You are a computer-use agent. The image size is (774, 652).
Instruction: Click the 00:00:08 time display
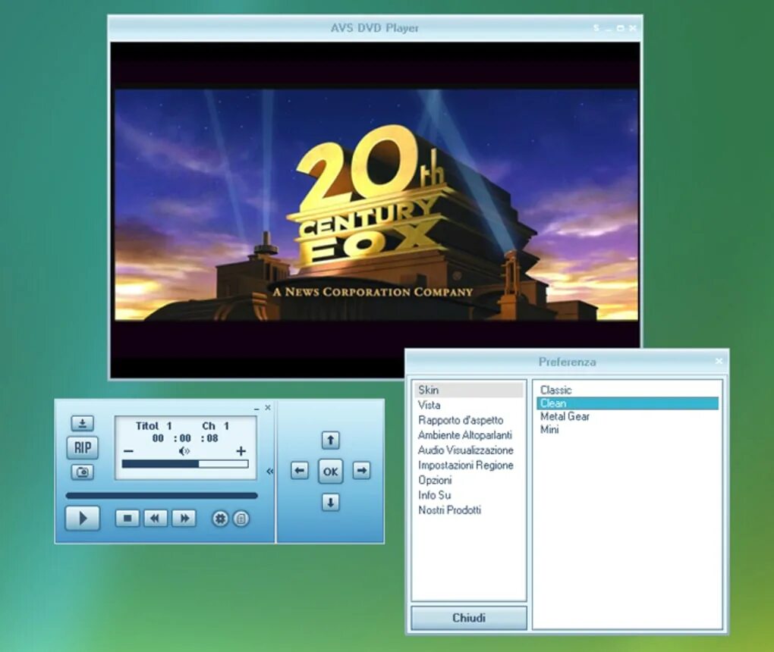coord(185,438)
